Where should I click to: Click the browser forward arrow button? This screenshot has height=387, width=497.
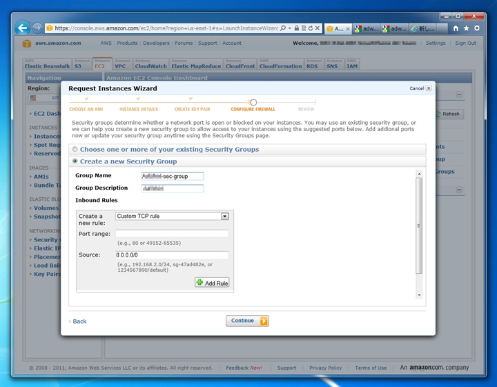click(37, 28)
